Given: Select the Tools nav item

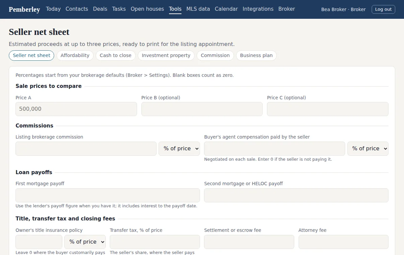Looking at the screenshot, I should pyautogui.click(x=175, y=9).
